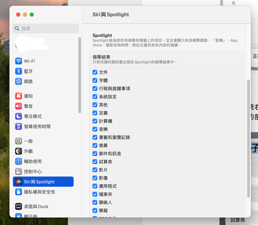The height and width of the screenshot is (225, 258).
Task: Click the Bluetooth 藍牙 icon
Action: (19, 71)
